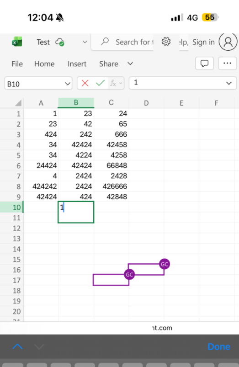
Task: Select the column A header
Action: click(x=41, y=103)
